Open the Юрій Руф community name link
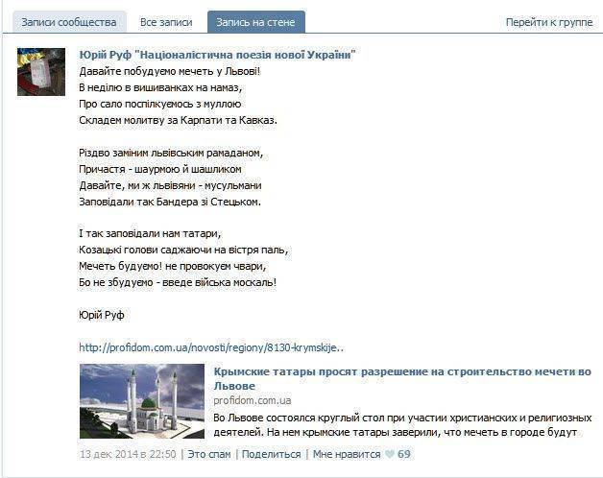This screenshot has height=478, width=603. (217, 55)
